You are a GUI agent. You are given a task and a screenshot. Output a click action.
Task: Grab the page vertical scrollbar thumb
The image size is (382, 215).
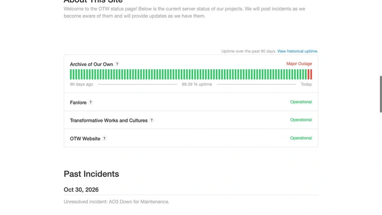380,94
